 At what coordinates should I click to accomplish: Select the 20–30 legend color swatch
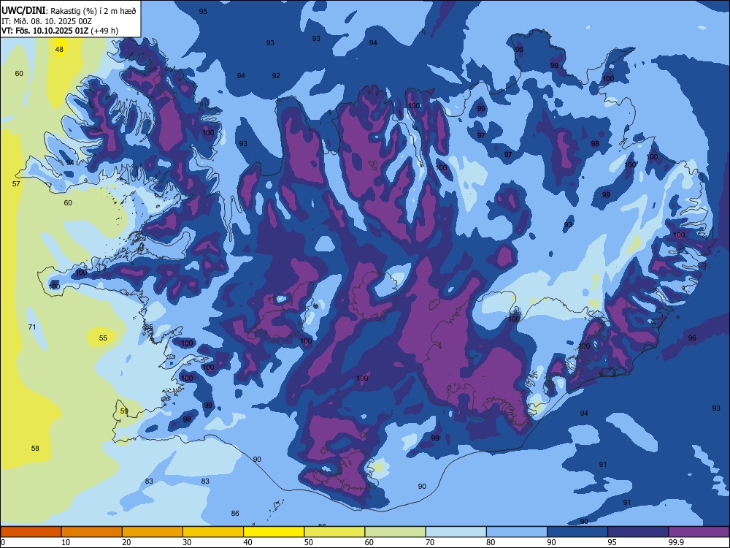[x=153, y=532]
